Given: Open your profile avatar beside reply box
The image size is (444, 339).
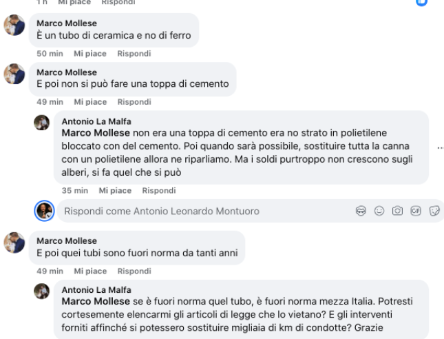Looking at the screenshot, I should click(x=44, y=211).
